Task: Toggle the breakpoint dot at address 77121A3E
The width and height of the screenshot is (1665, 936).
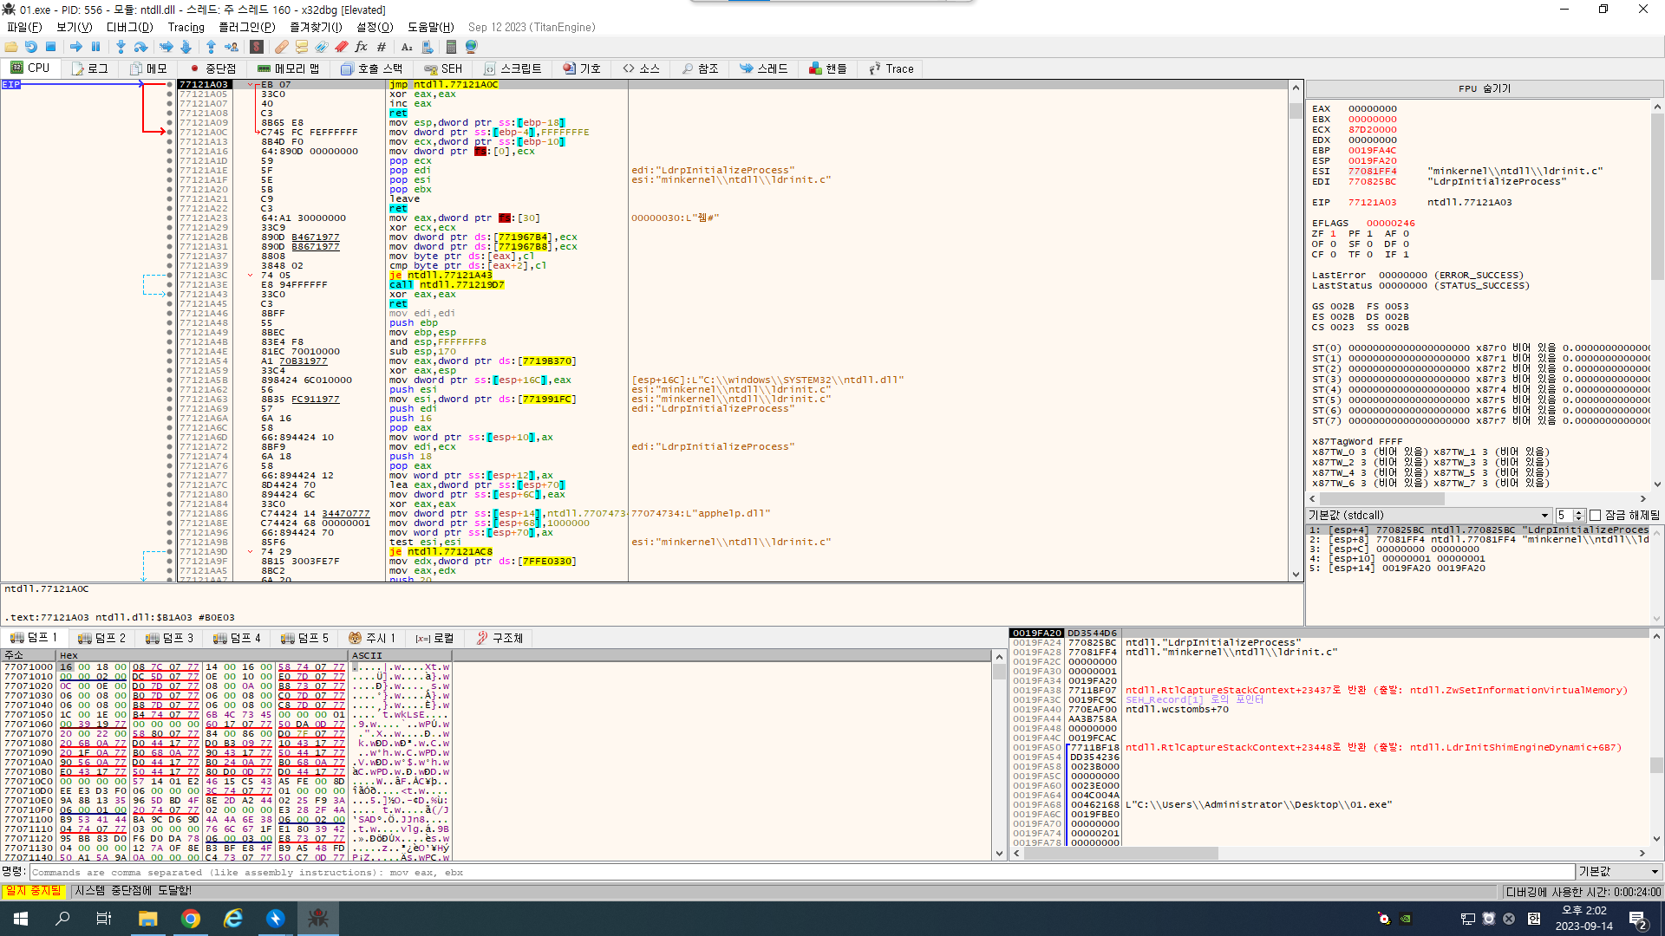Action: pyautogui.click(x=167, y=284)
